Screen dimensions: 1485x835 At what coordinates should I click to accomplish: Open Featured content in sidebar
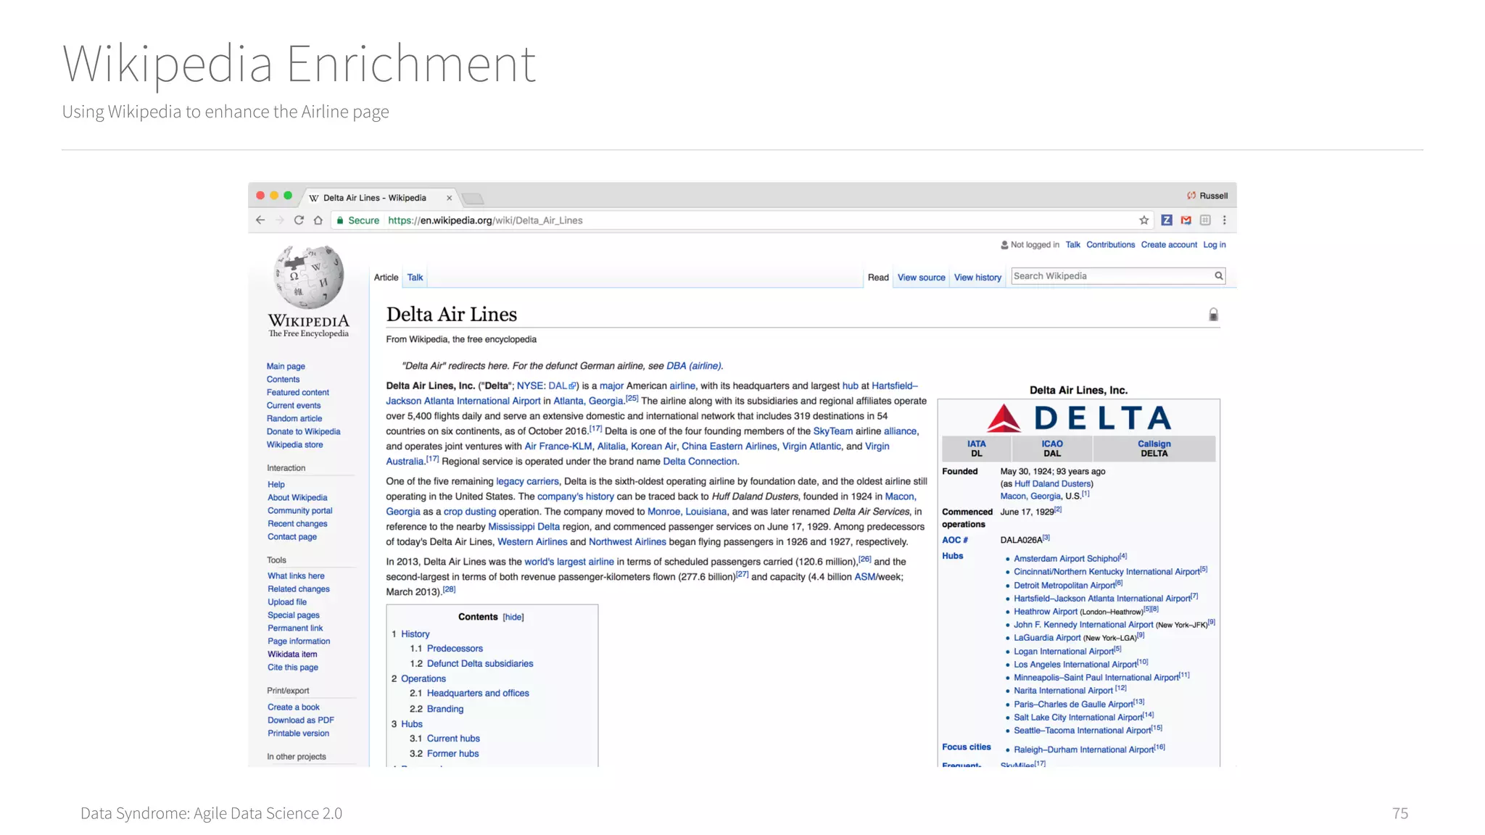click(x=297, y=393)
